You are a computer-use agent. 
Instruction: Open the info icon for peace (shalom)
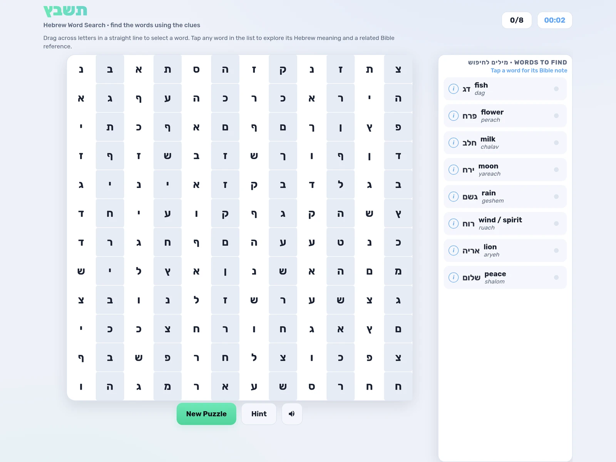tap(454, 278)
